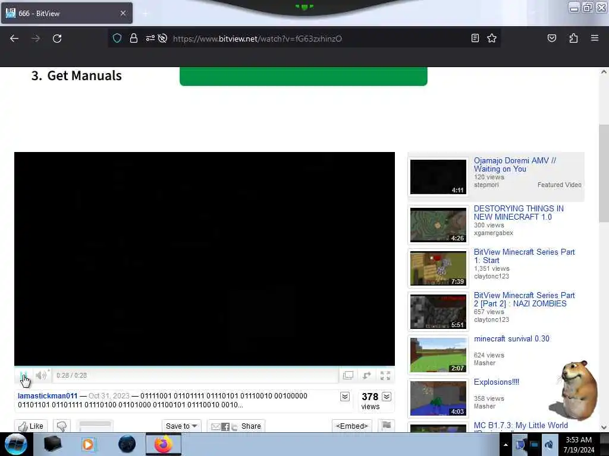Like the video with thumbs up
609x456 pixels.
[x=31, y=426]
